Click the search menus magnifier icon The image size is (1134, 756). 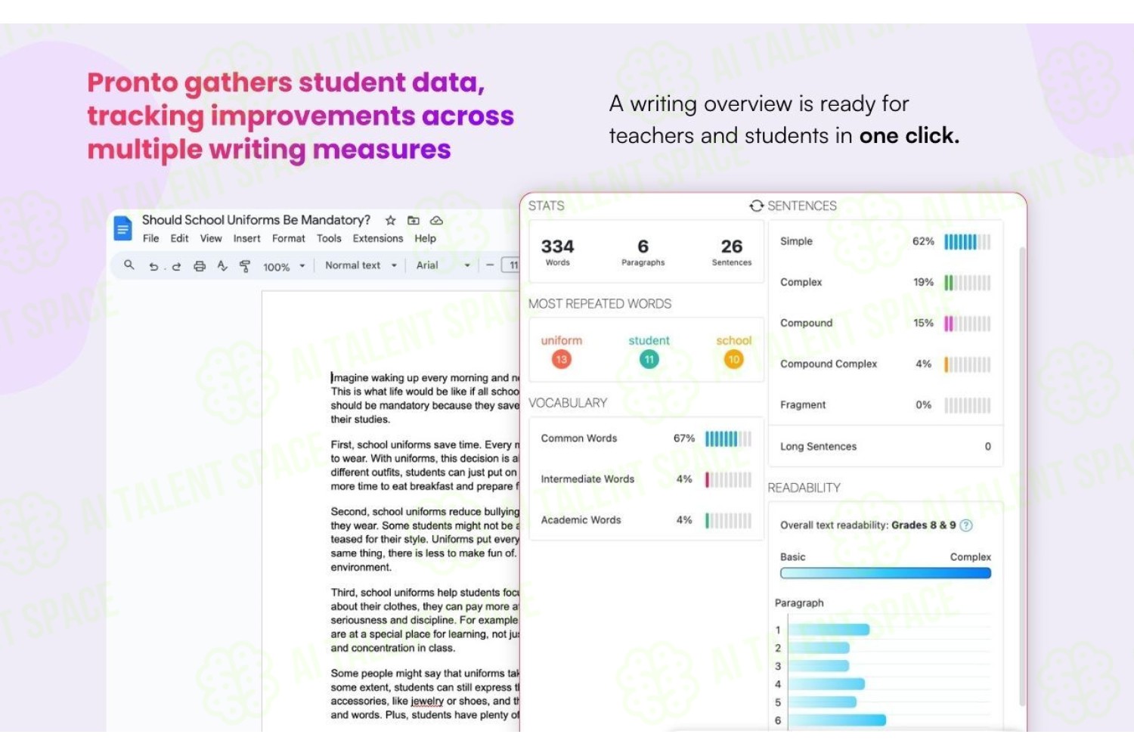[x=129, y=265]
